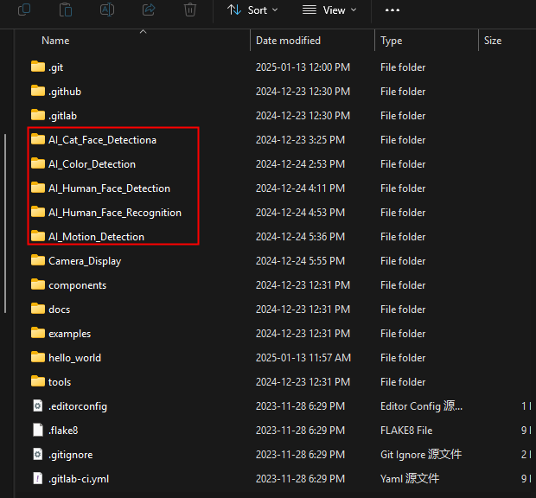Select the .flake8 file icon
The height and width of the screenshot is (498, 536).
(38, 430)
